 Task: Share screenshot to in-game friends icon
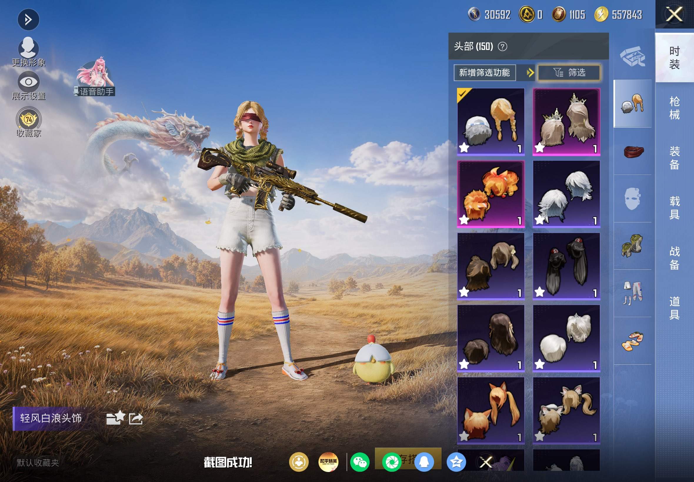pyautogui.click(x=299, y=462)
